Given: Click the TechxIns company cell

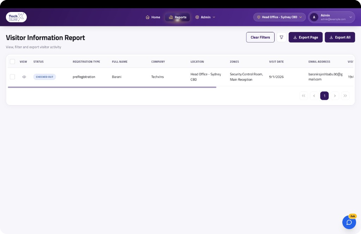Looking at the screenshot, I should coord(158,77).
